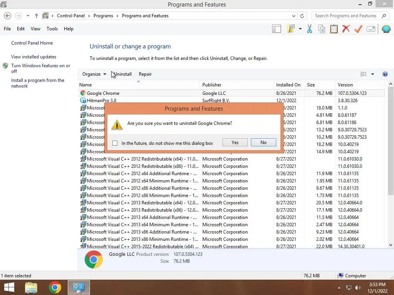Sort by the Version column header
Image resolution: width=394 pixels, height=295 pixels.
click(360, 85)
